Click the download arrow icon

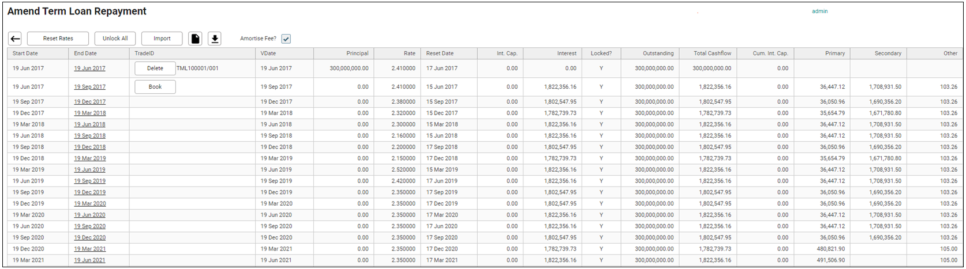pyautogui.click(x=215, y=39)
